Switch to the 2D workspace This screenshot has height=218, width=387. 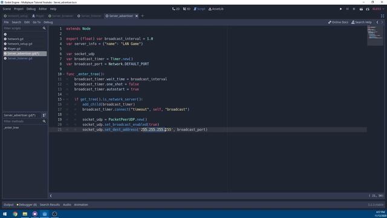coord(176,9)
